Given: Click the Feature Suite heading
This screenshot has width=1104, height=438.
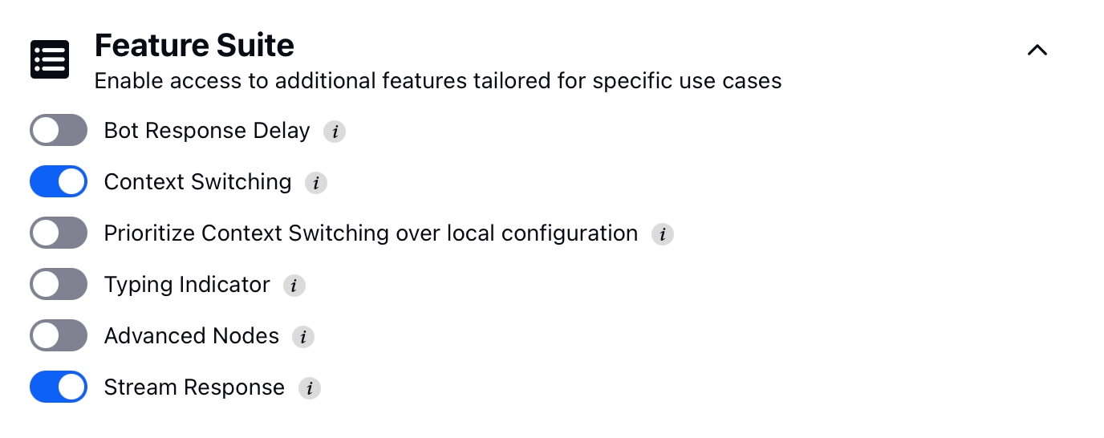Looking at the screenshot, I should tap(194, 46).
